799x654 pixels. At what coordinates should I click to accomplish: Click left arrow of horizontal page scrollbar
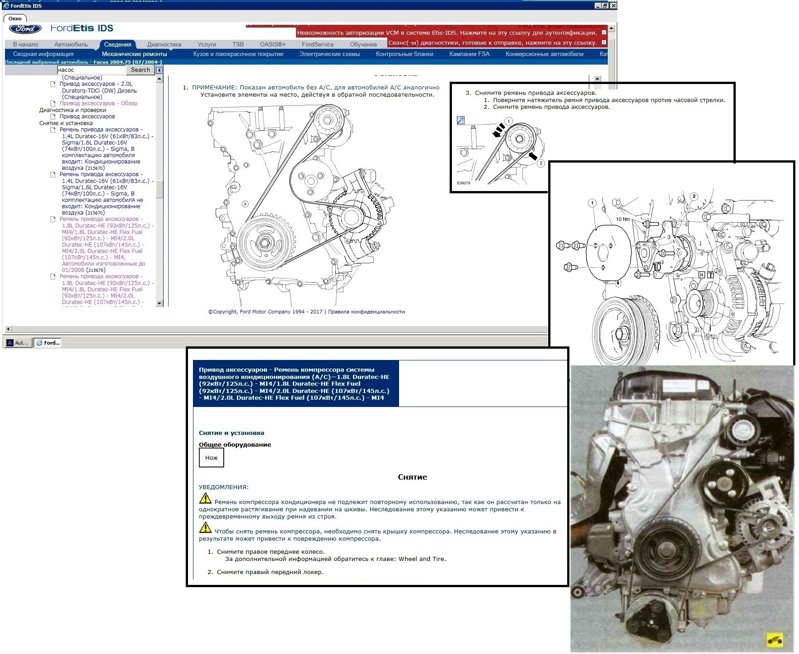(x=8, y=329)
